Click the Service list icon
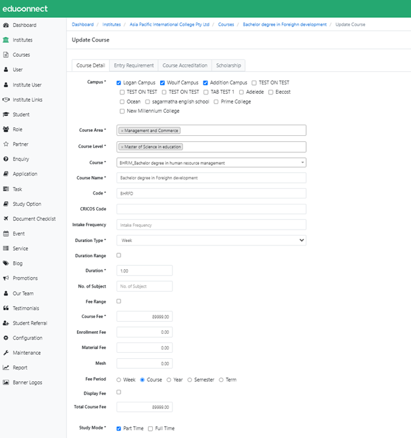Screen dimensions: 411x438 [x=6, y=248]
